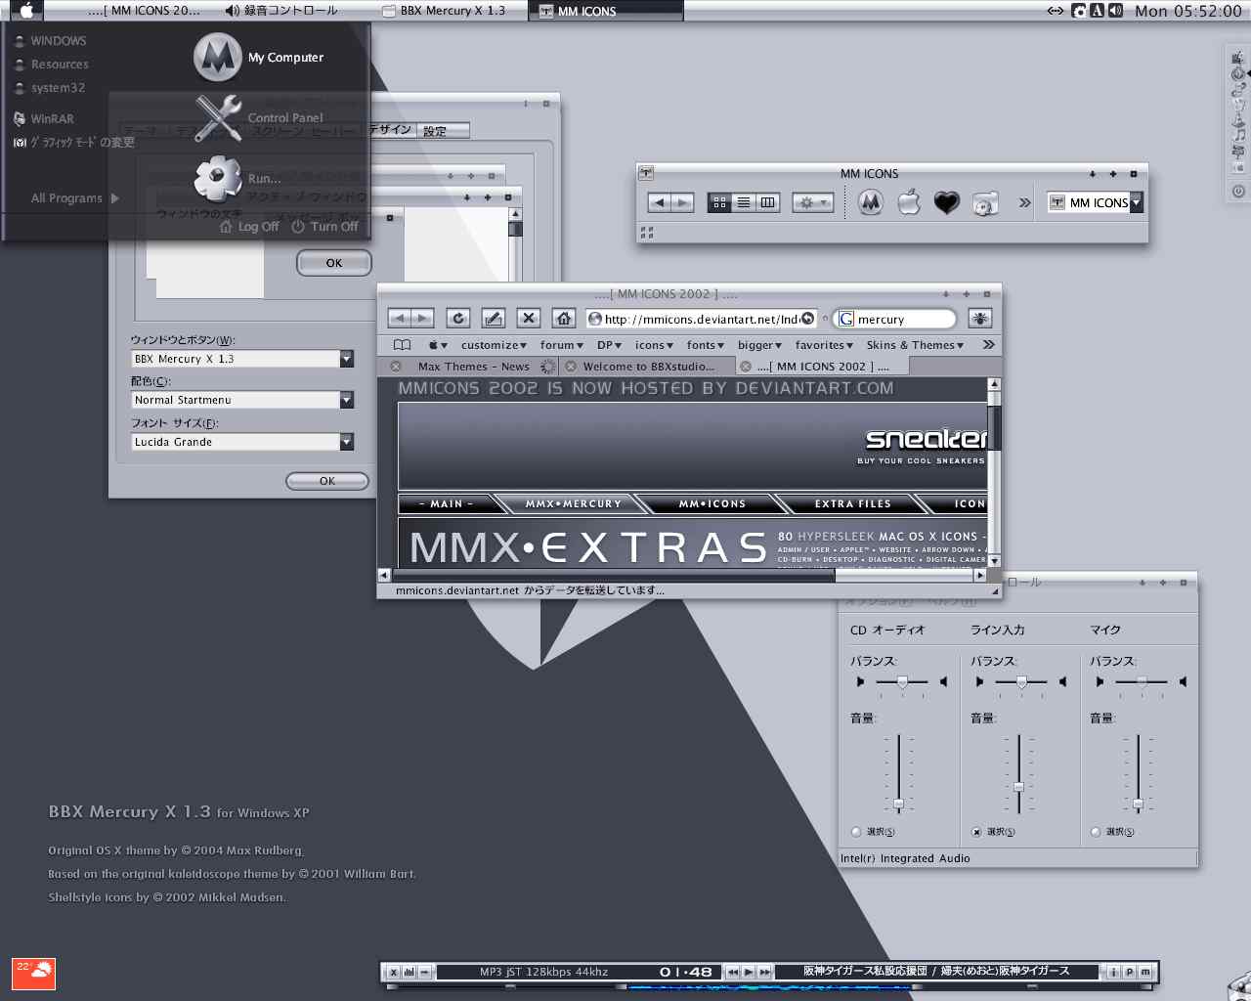This screenshot has height=1001, width=1251.
Task: Click the black heart icon in MM ICONS toolbar
Action: (946, 202)
